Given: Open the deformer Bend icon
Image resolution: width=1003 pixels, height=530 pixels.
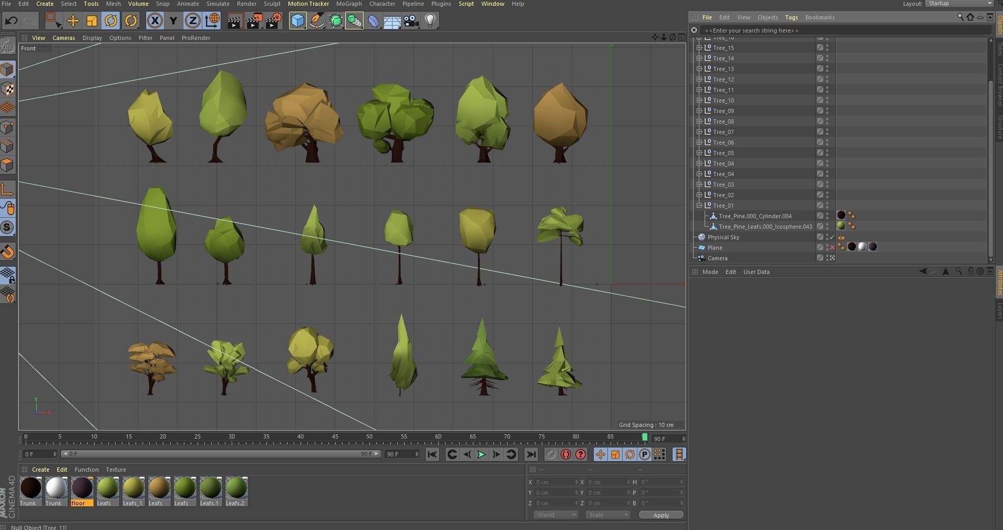Looking at the screenshot, I should tap(374, 21).
